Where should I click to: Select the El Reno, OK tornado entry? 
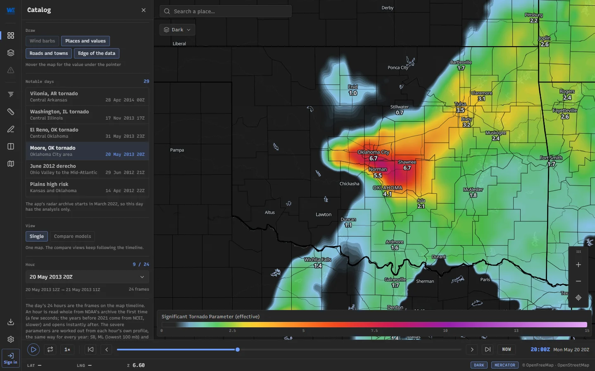pyautogui.click(x=87, y=133)
